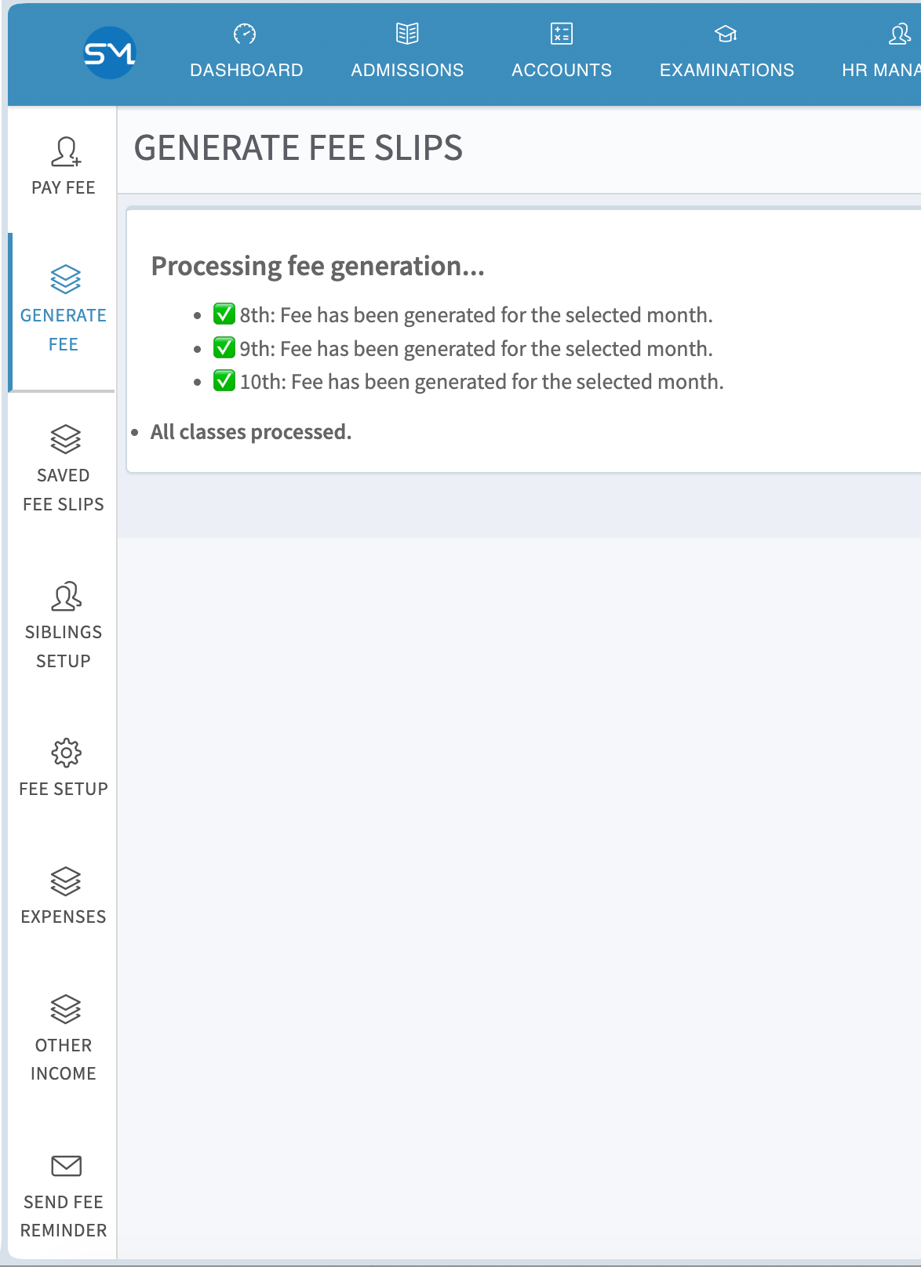Click the green checkmark beside 9th
Viewport: 921px width, 1267px height.
(224, 347)
